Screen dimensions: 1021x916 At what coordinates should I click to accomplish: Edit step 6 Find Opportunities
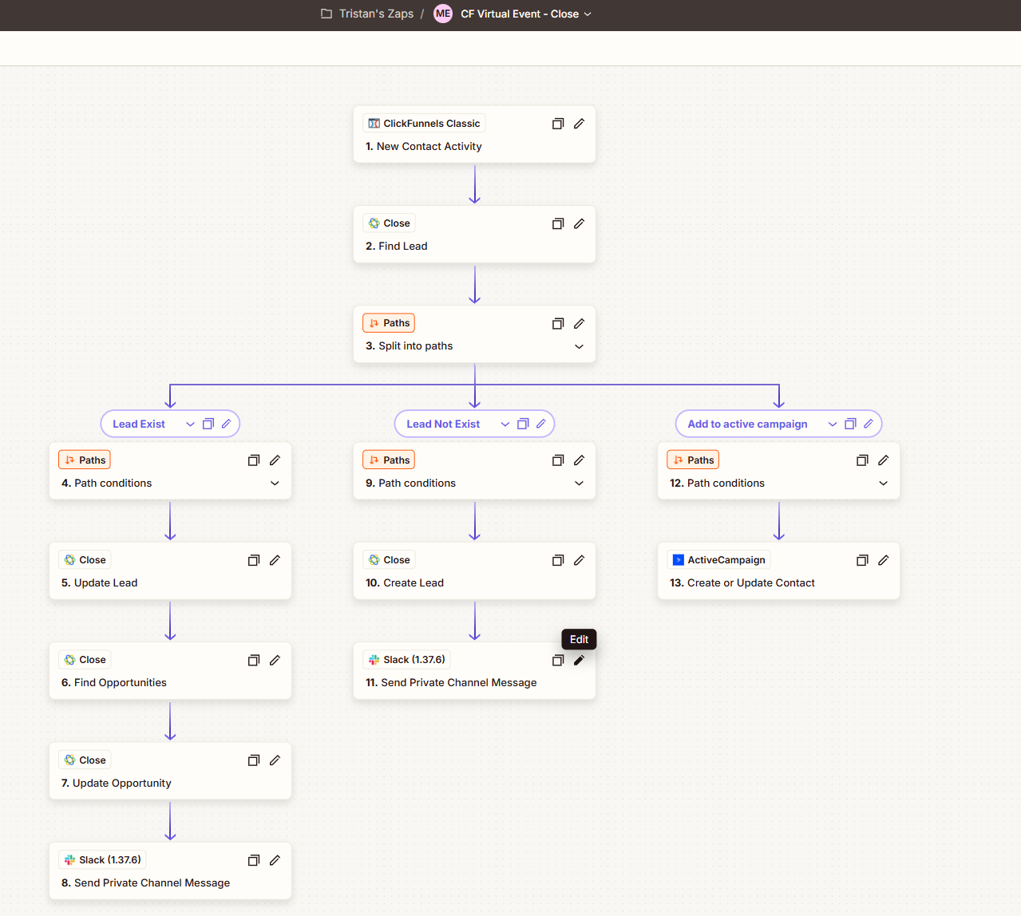pyautogui.click(x=275, y=660)
